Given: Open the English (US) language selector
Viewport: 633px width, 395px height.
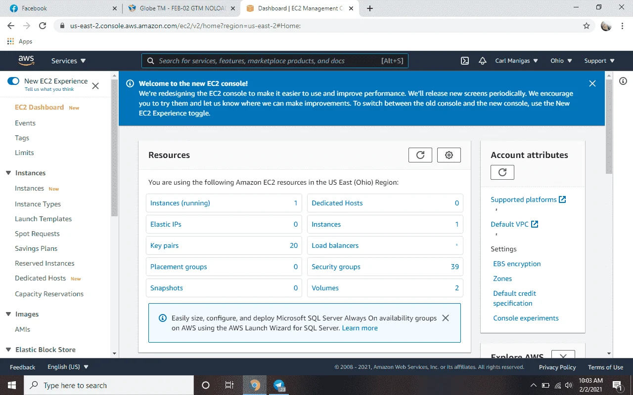Looking at the screenshot, I should pyautogui.click(x=68, y=367).
